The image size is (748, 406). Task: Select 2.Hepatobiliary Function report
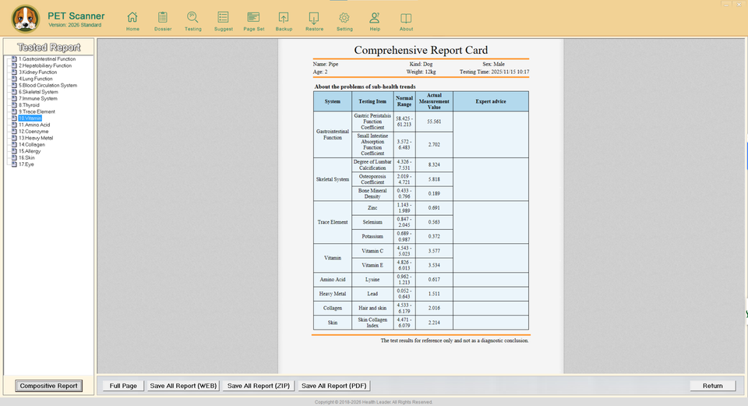pyautogui.click(x=45, y=65)
